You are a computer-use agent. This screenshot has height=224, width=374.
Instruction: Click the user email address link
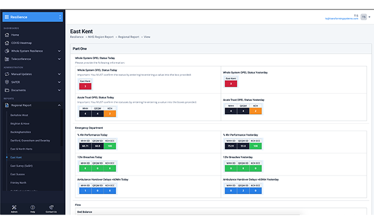[342, 19]
